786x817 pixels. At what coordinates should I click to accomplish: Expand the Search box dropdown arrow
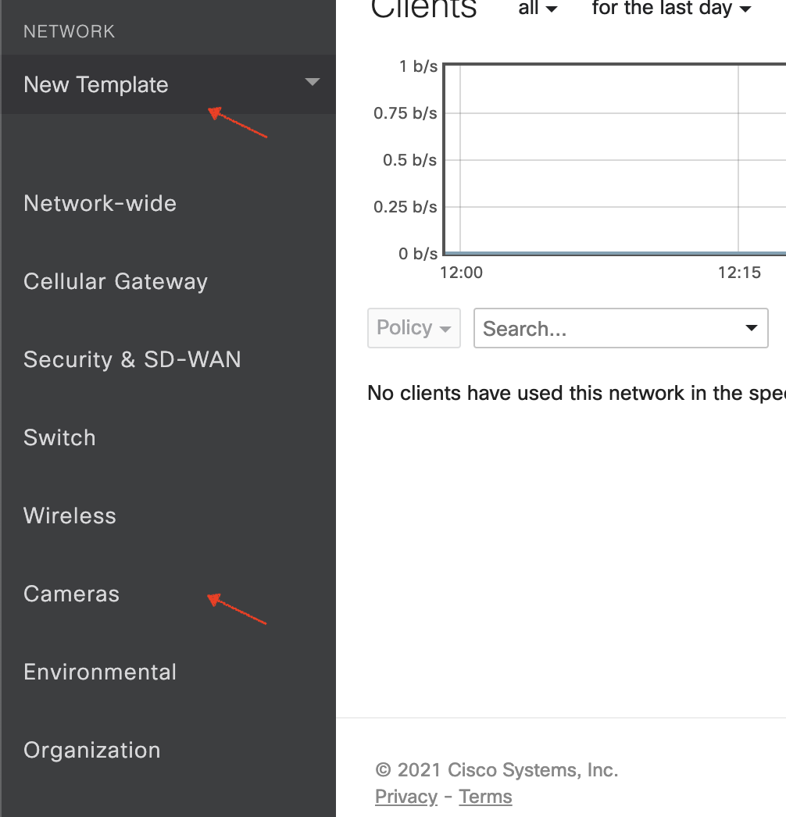[x=752, y=328]
